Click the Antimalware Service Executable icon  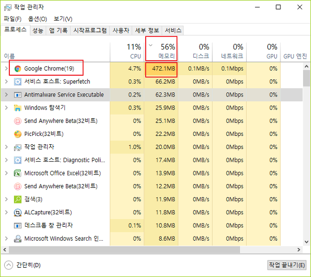(x=18, y=95)
